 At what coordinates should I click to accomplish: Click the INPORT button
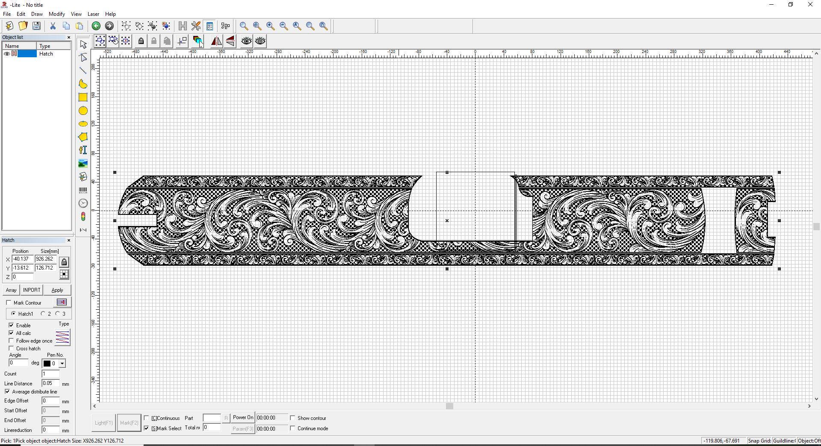[31, 290]
